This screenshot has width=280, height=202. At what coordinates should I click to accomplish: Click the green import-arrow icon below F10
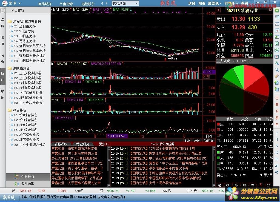[x=277, y=37]
